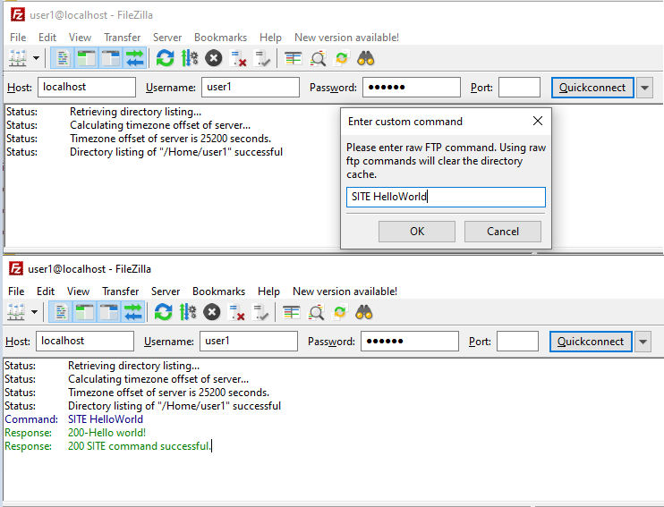
Task: Open Bookmarks menu in lower window
Action: [x=218, y=292]
